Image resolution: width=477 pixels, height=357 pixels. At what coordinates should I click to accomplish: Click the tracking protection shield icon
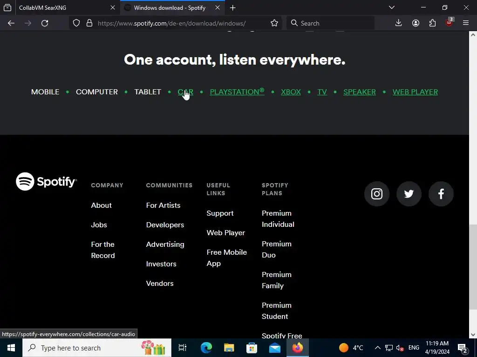click(x=76, y=23)
